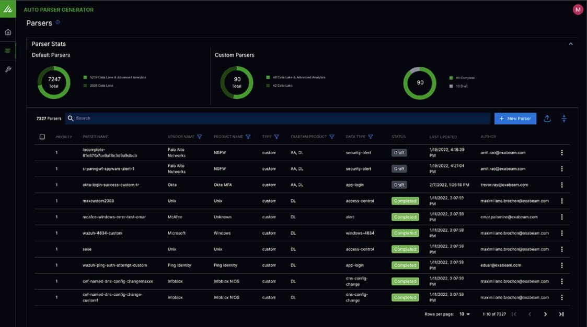Click the 7327 Parsers count label
The width and height of the screenshot is (587, 327).
click(x=49, y=118)
